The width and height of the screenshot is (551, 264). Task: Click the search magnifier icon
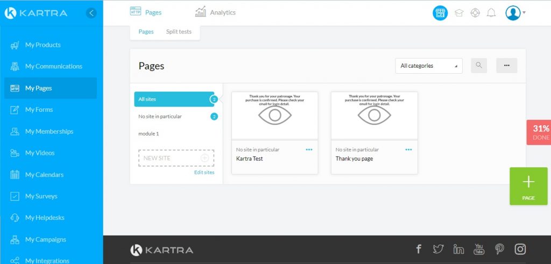[478, 66]
